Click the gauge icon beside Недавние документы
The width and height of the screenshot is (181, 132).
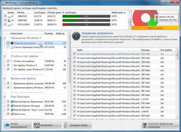pos(76,36)
